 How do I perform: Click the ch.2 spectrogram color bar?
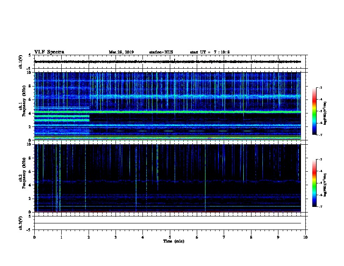tap(314, 183)
